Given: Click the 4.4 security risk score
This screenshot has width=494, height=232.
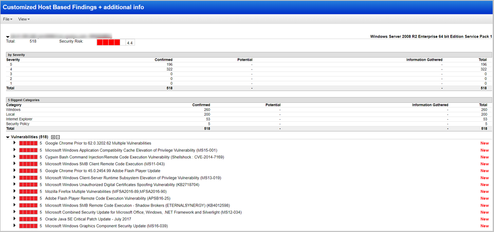Looking at the screenshot, I should (x=130, y=43).
